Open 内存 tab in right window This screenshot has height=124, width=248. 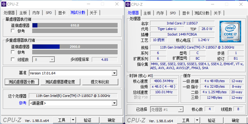pyautogui.click(x=160, y=13)
